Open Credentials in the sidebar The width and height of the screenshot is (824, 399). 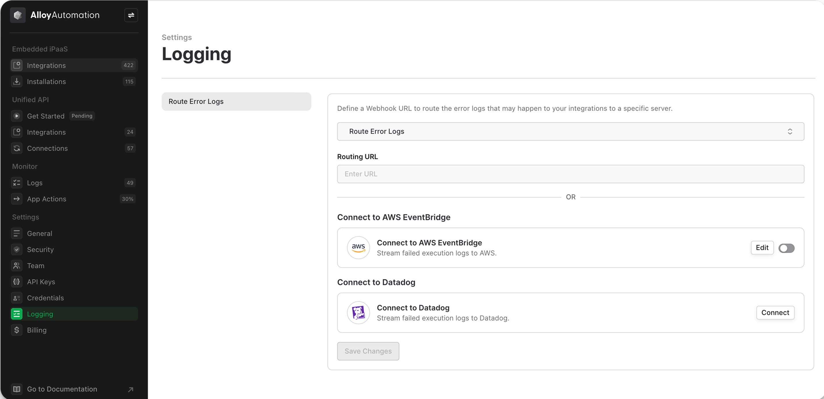[x=45, y=298]
